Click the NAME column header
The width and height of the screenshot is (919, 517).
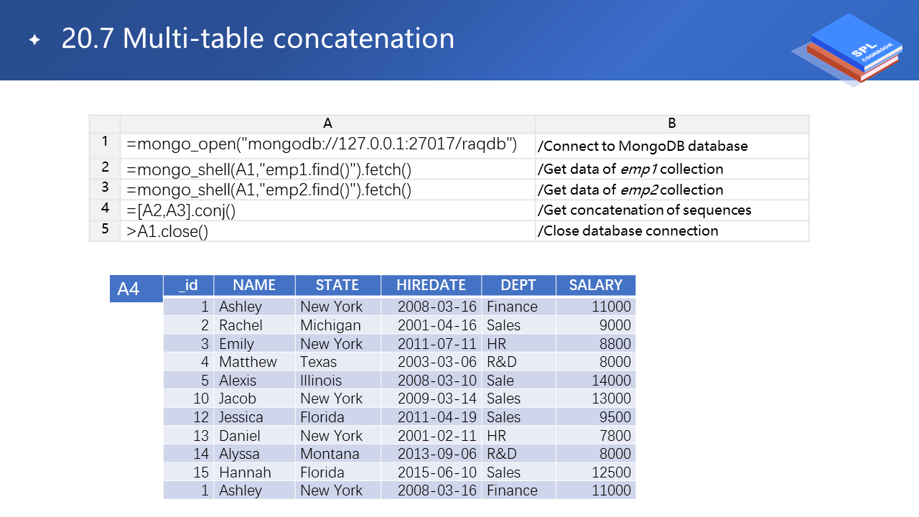pyautogui.click(x=254, y=285)
